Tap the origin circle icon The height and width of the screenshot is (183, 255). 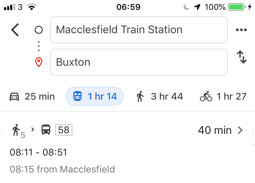[39, 30]
